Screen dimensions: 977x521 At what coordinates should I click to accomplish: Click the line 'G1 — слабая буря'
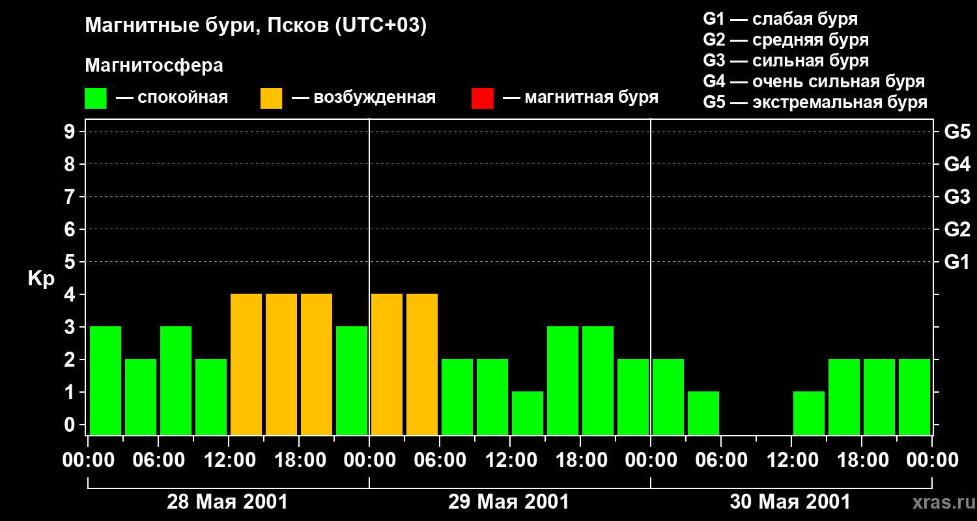[780, 19]
